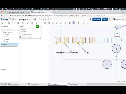
Task: Expand the Polygon tool dropdown arrow
Action: tap(35, 23)
